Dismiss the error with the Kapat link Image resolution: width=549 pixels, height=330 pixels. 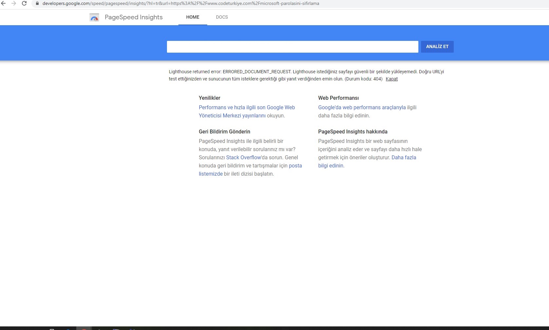392,79
